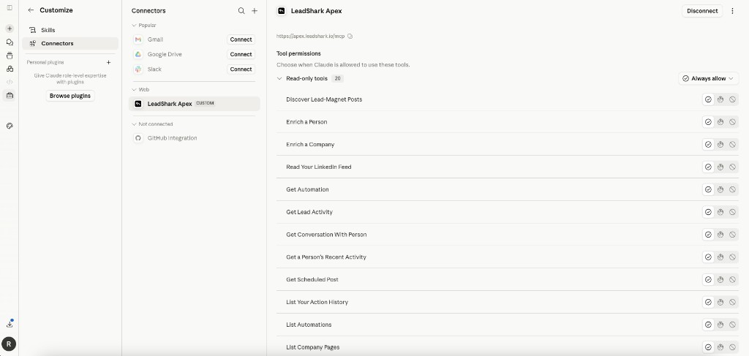This screenshot has width=749, height=356.
Task: Collapse the Read-only tools section
Action: (x=279, y=78)
